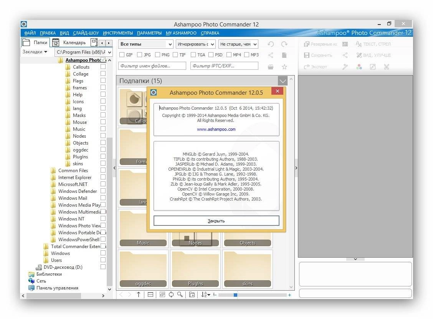
Task: Enable the TIF file type filter
Action: tap(175, 55)
